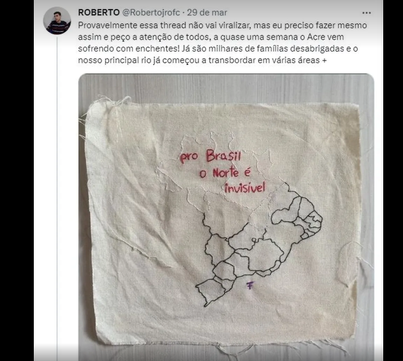Screen dimensions: 403x361
Task: Click the word "Acre" in the tweet
Action: click(316, 37)
